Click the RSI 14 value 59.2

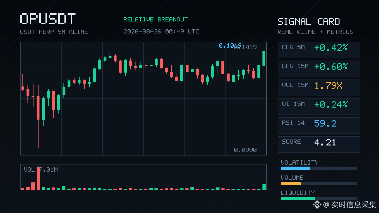[325, 123]
